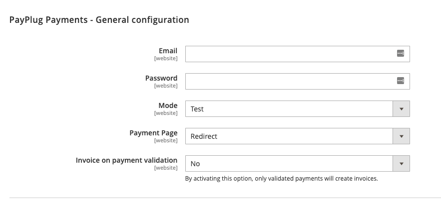This screenshot has width=441, height=206.
Task: Click the PayPlug Payments General configuration heading
Action: (99, 20)
